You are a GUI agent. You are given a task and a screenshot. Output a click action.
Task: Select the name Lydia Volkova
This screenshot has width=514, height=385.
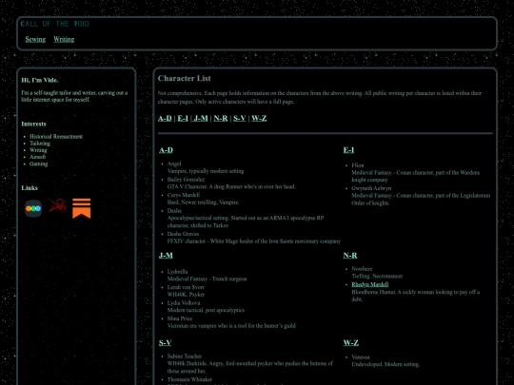coord(184,303)
